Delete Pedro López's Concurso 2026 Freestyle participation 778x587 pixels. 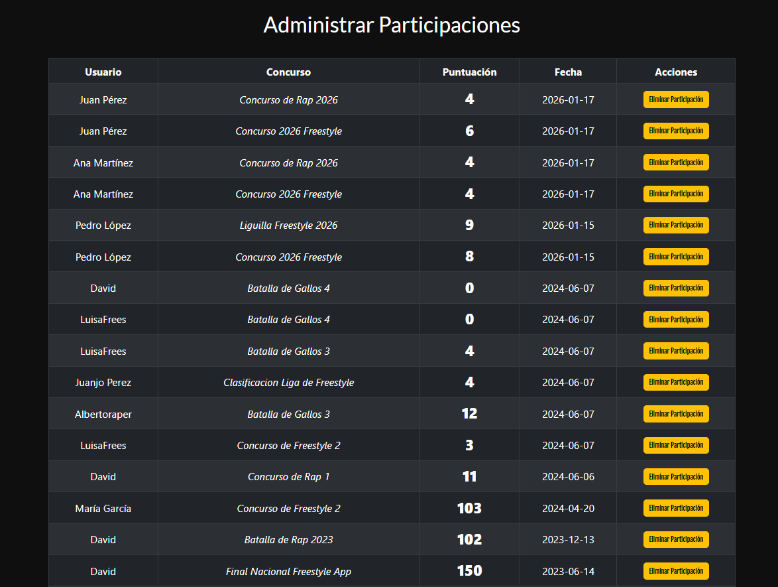click(676, 257)
